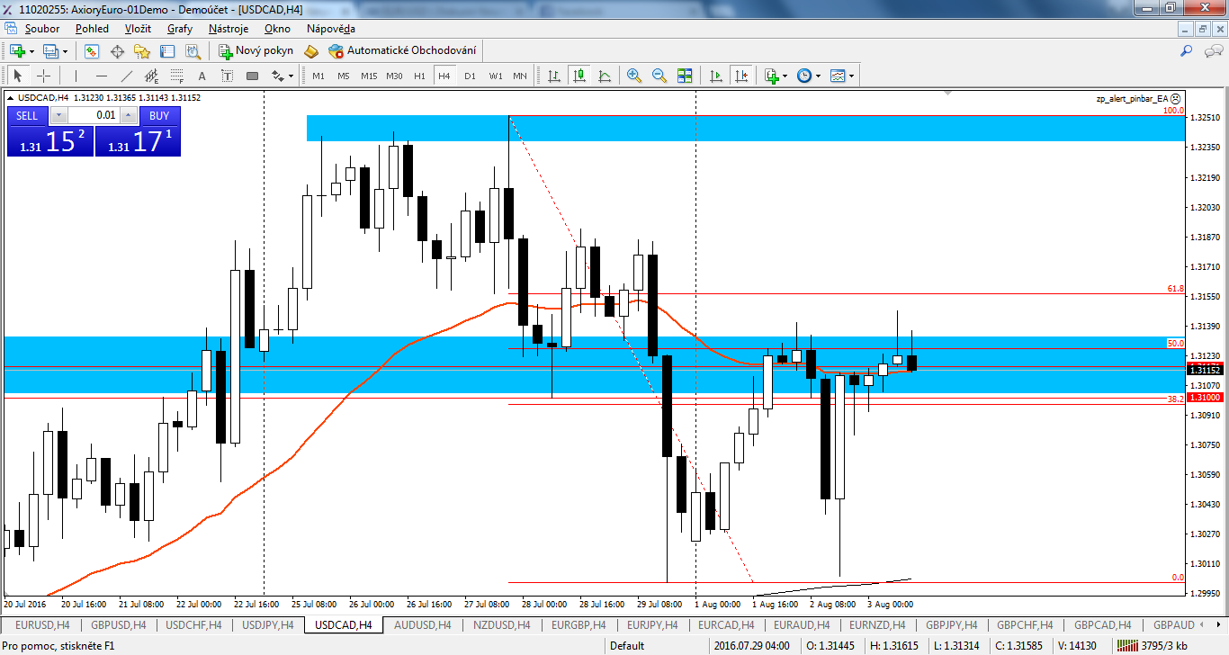
Task: Show the Data Window crosshair icon
Action: coord(117,51)
